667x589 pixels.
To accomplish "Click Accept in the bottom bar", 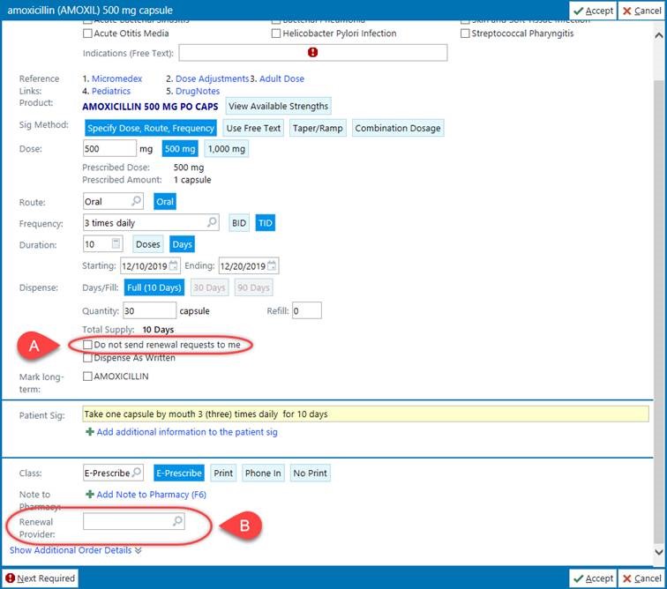I will point(593,578).
